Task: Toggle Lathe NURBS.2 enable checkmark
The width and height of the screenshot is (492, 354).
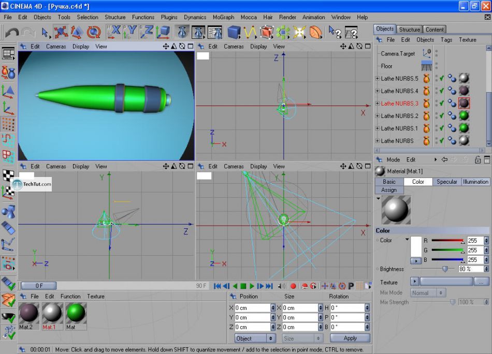Action: tap(441, 116)
